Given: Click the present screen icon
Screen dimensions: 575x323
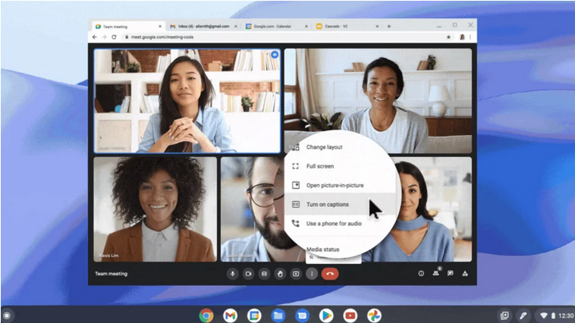Looking at the screenshot, I should click(296, 274).
